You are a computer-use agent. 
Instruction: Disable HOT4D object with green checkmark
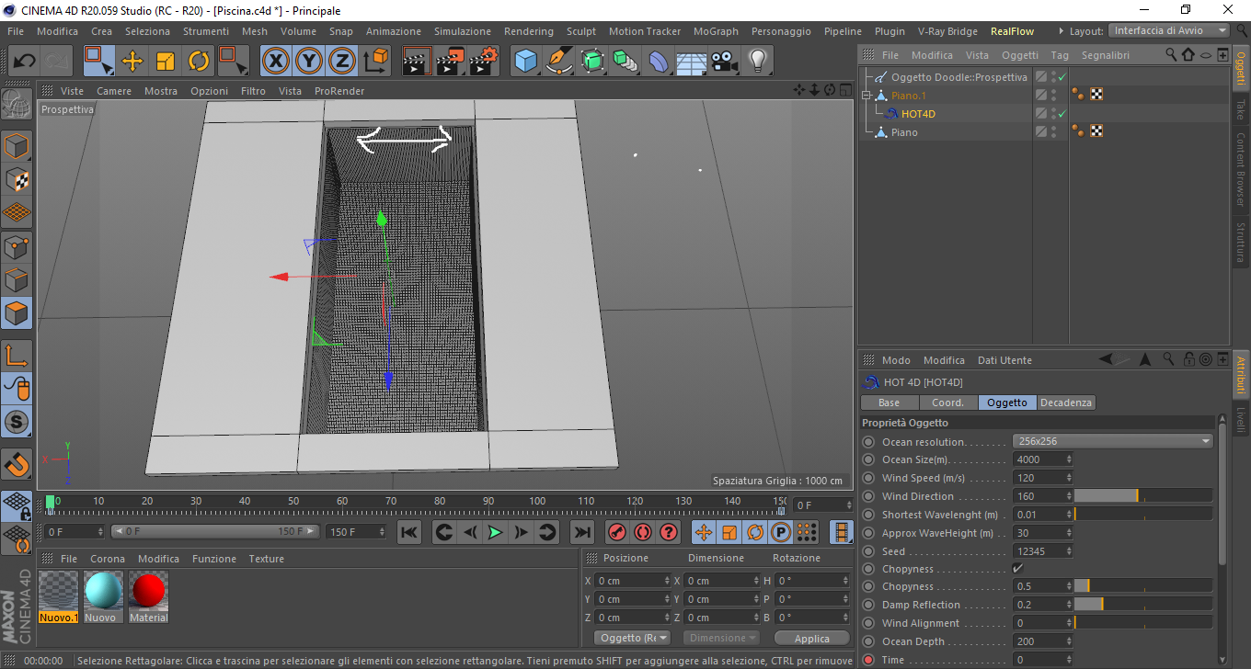coord(1062,114)
